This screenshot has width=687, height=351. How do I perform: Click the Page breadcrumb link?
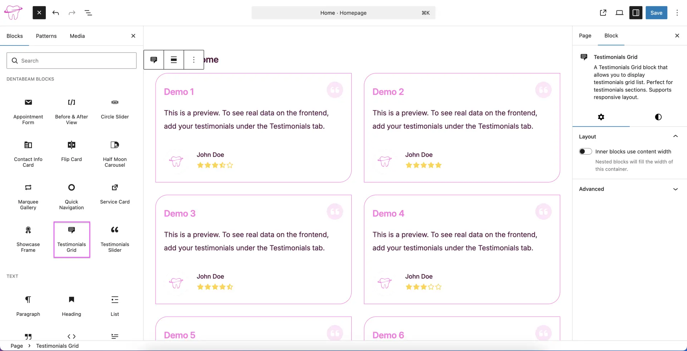17,346
